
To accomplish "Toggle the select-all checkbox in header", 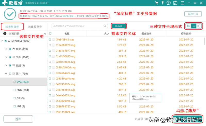I will tap(50, 34).
